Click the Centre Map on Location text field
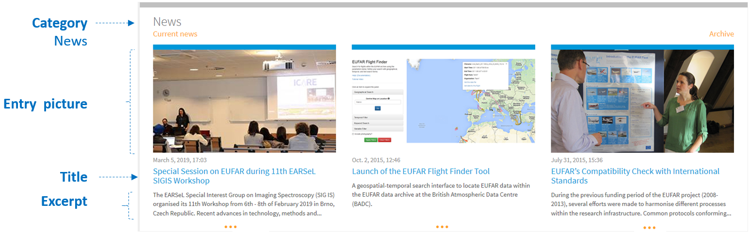The image size is (750, 233). [x=378, y=102]
